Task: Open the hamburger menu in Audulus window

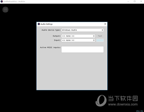Action: (5, 9)
